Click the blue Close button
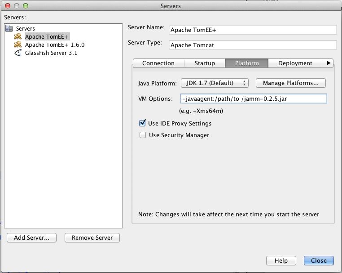 319,260
